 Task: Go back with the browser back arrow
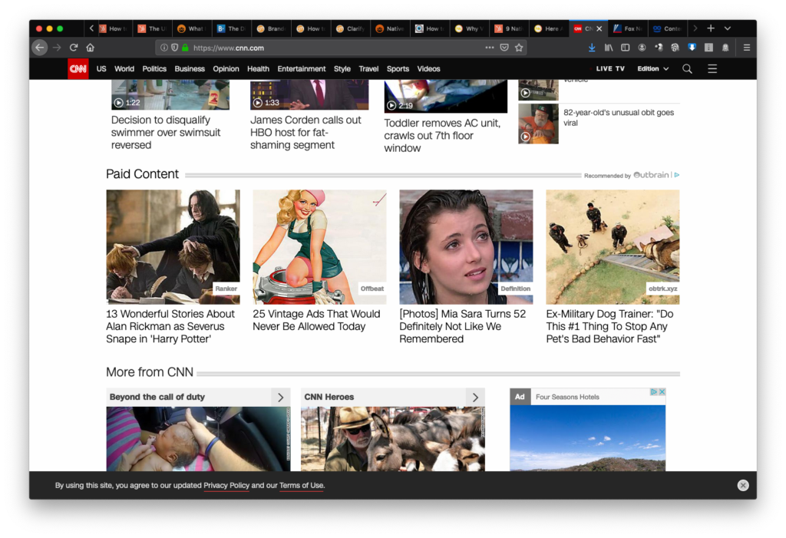tap(40, 48)
